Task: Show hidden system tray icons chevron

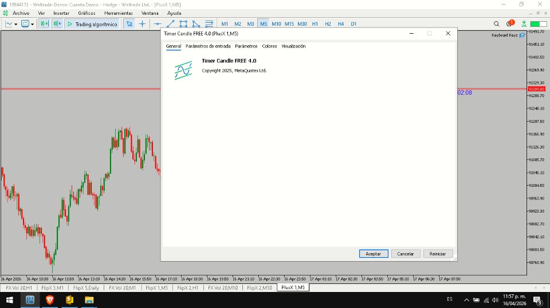Action: click(x=466, y=300)
